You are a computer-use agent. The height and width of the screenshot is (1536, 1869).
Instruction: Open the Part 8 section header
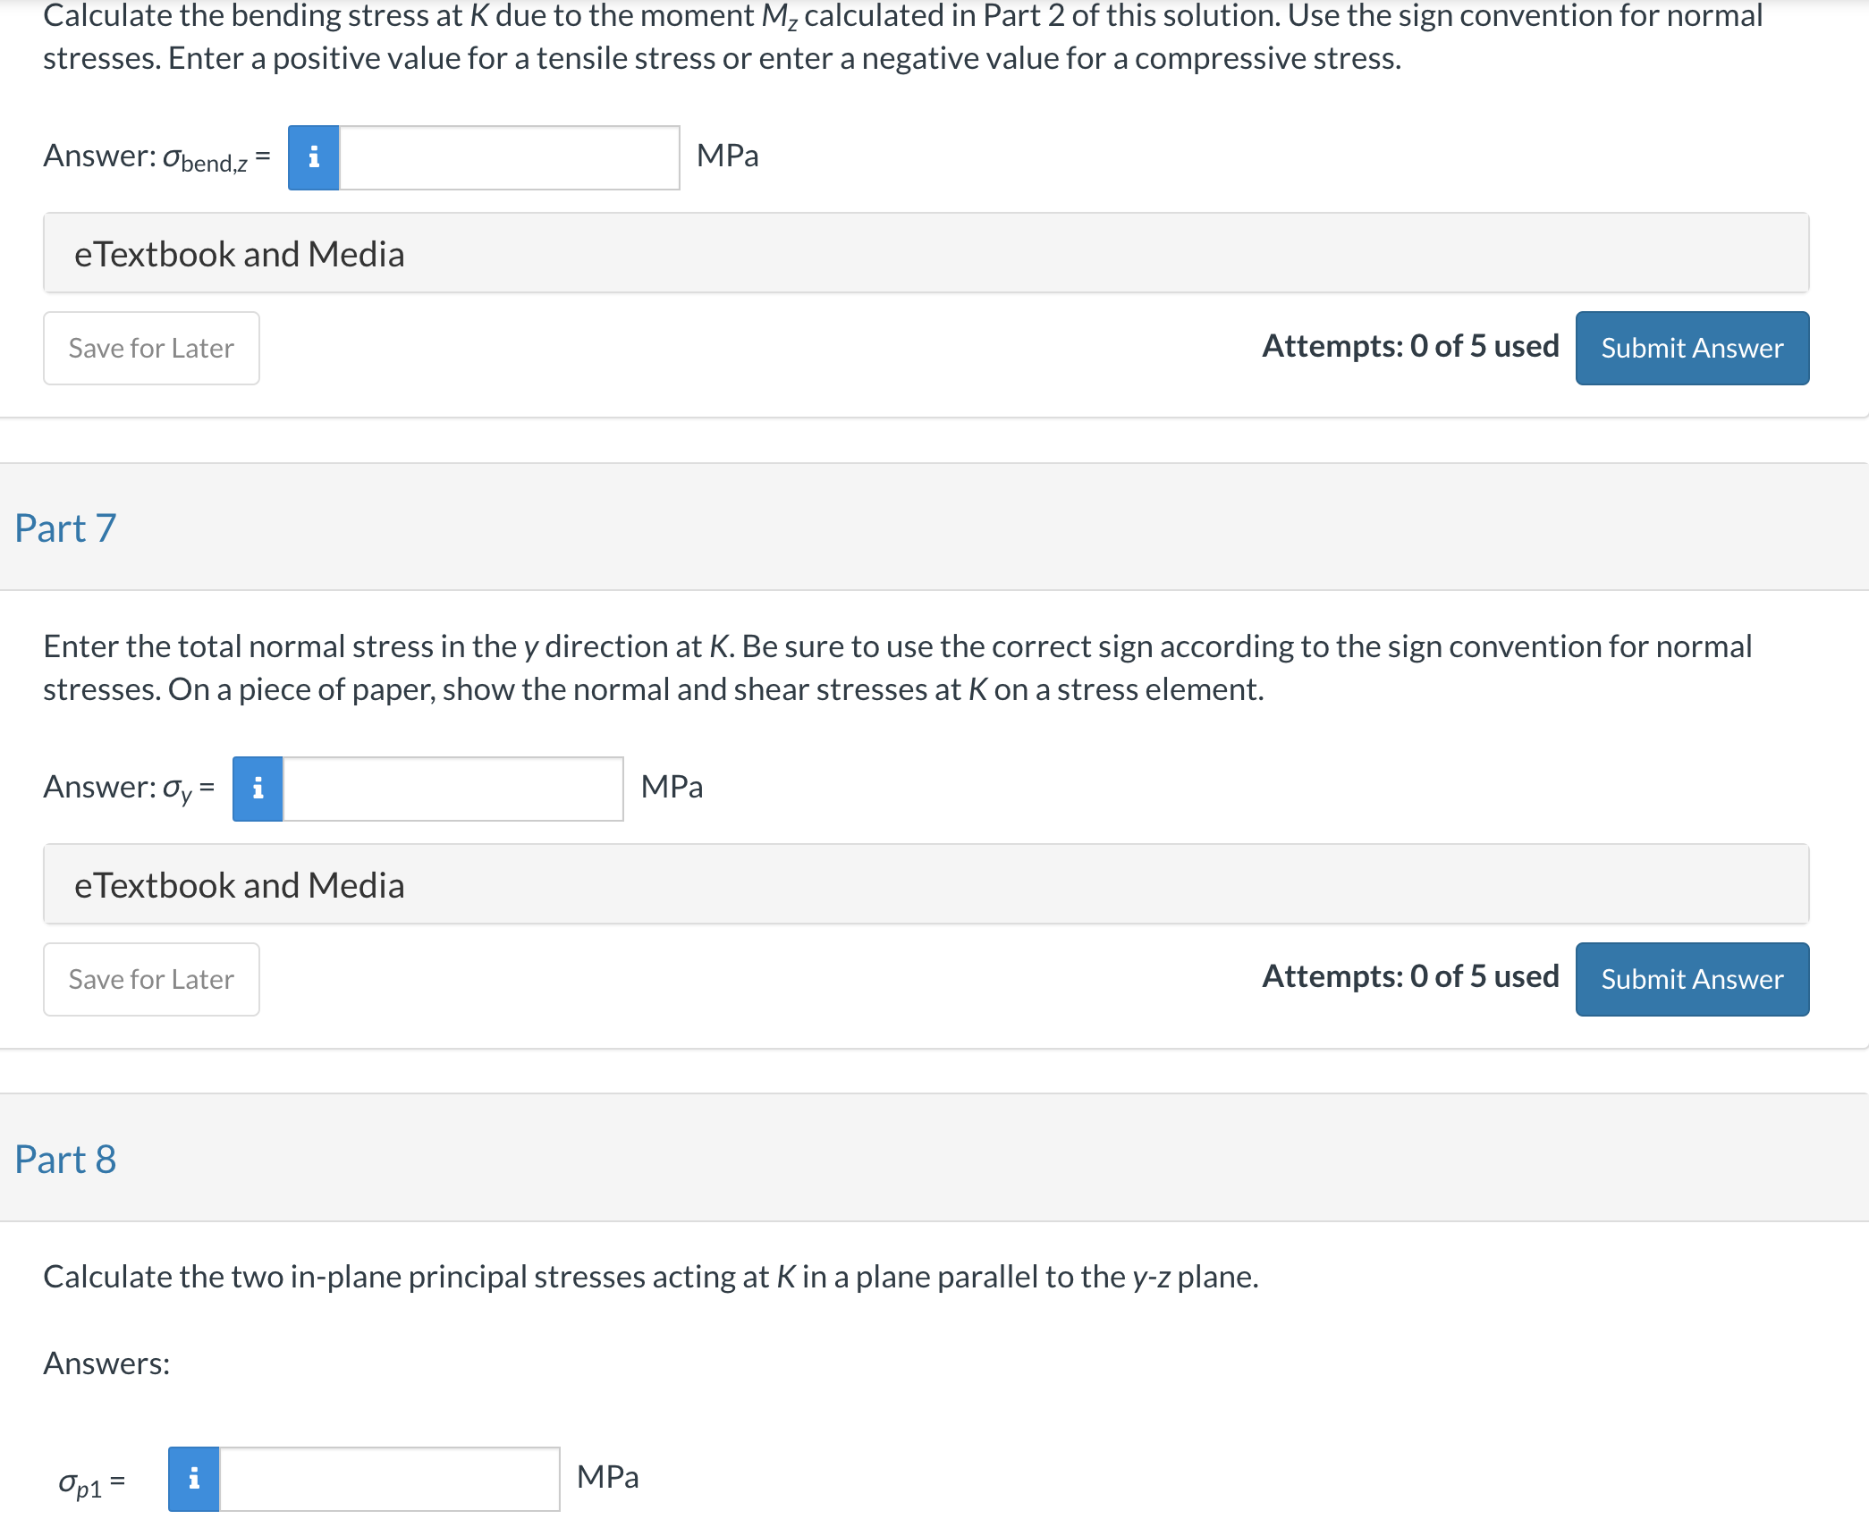click(65, 1159)
